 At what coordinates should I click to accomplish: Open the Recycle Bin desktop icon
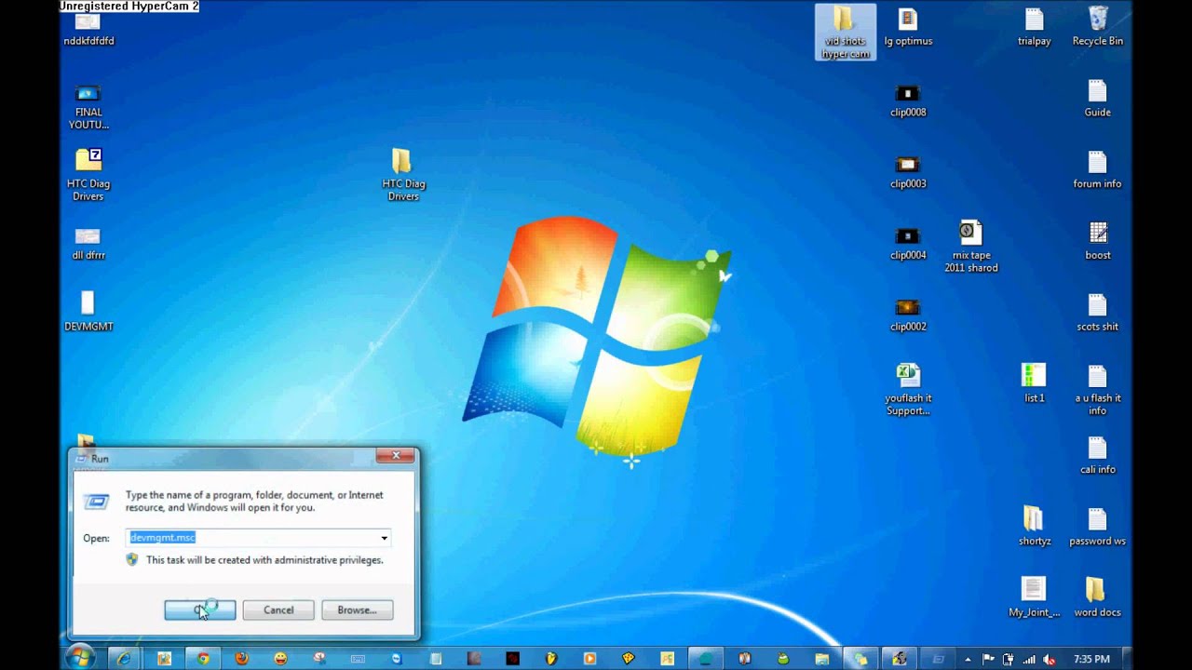click(x=1097, y=25)
